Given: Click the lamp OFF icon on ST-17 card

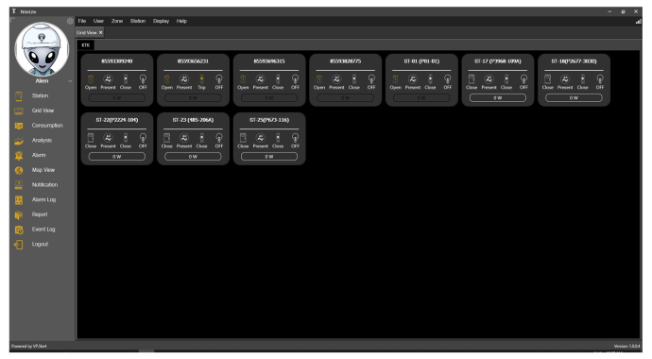Looking at the screenshot, I should coord(523,79).
